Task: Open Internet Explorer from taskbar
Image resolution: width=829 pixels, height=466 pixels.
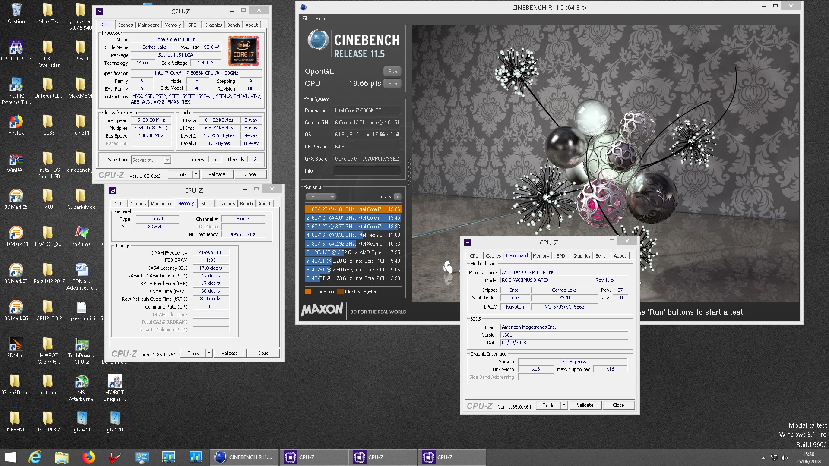Action: [x=35, y=457]
